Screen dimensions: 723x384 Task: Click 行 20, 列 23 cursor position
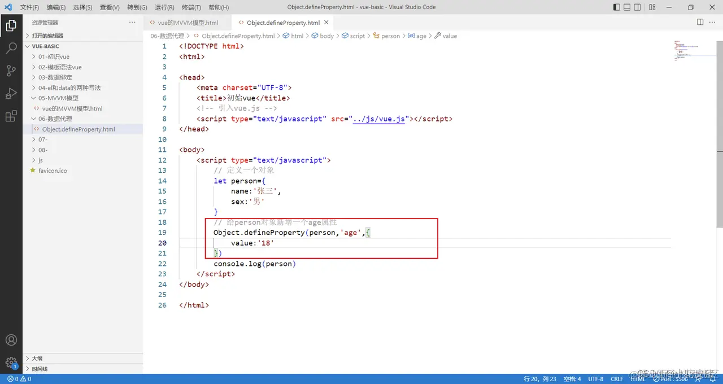click(x=540, y=379)
